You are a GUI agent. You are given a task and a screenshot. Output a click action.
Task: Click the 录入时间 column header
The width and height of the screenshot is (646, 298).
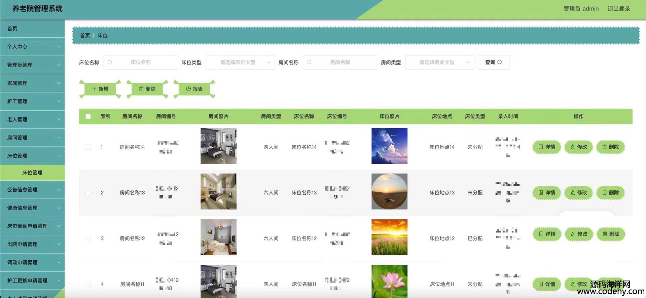(x=508, y=116)
